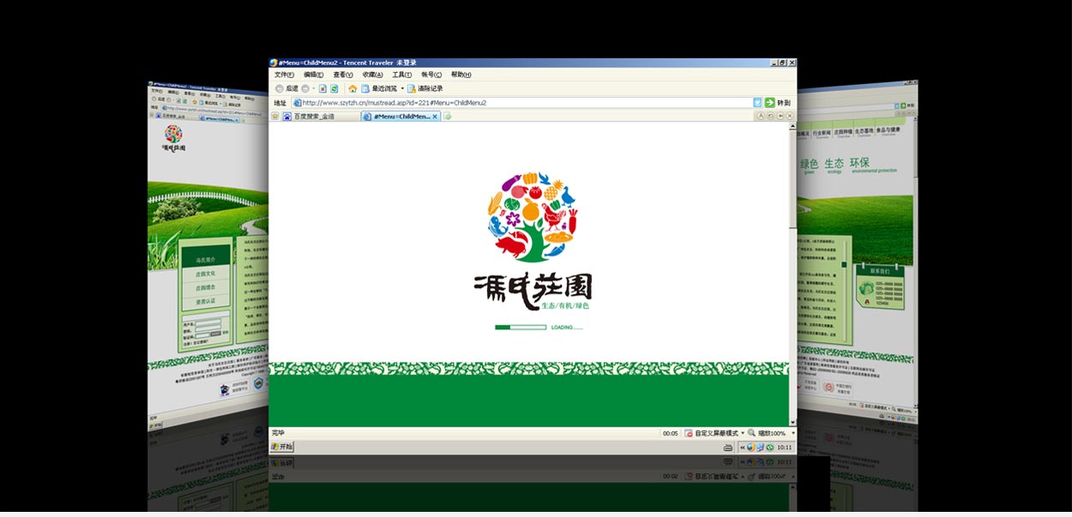Image resolution: width=1072 pixels, height=517 pixels.
Task: Open the zoom 100% dropdown in status bar
Action: (x=792, y=434)
